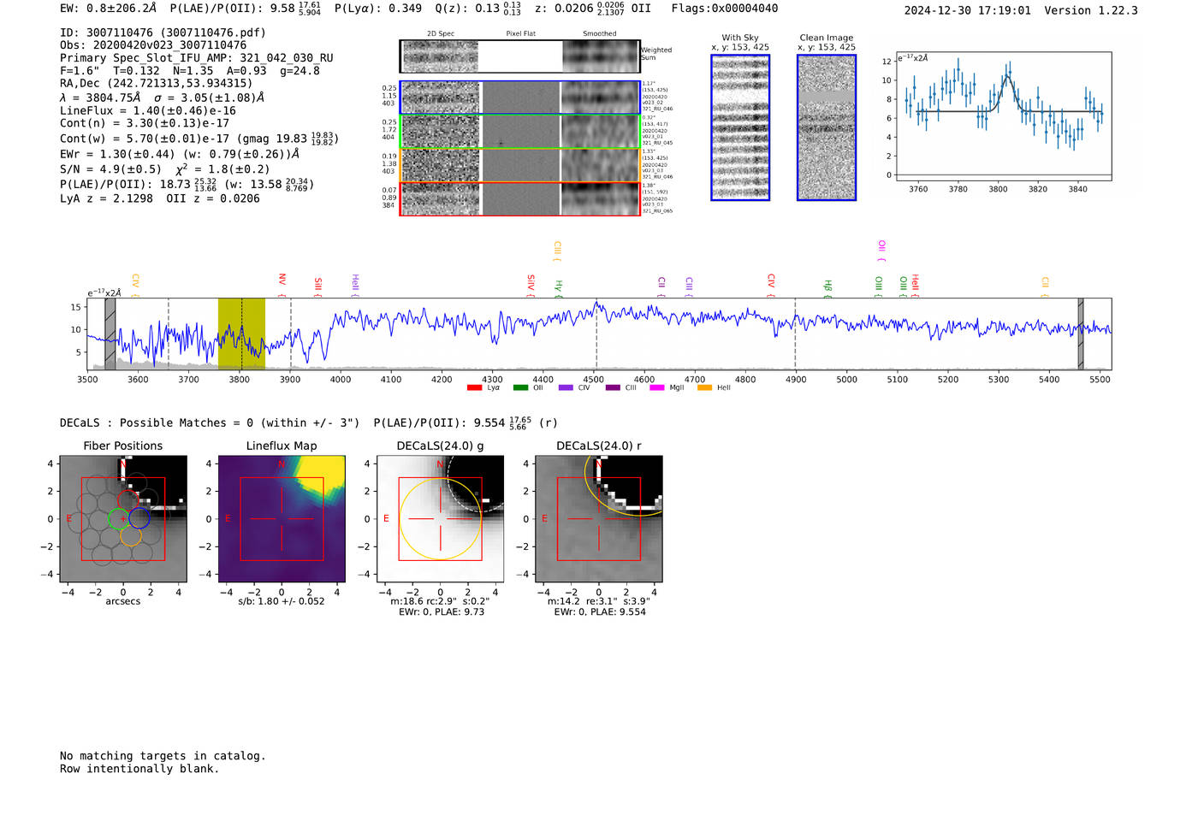
Task: Click the "No matching targets in catalog." message
Action: (163, 756)
